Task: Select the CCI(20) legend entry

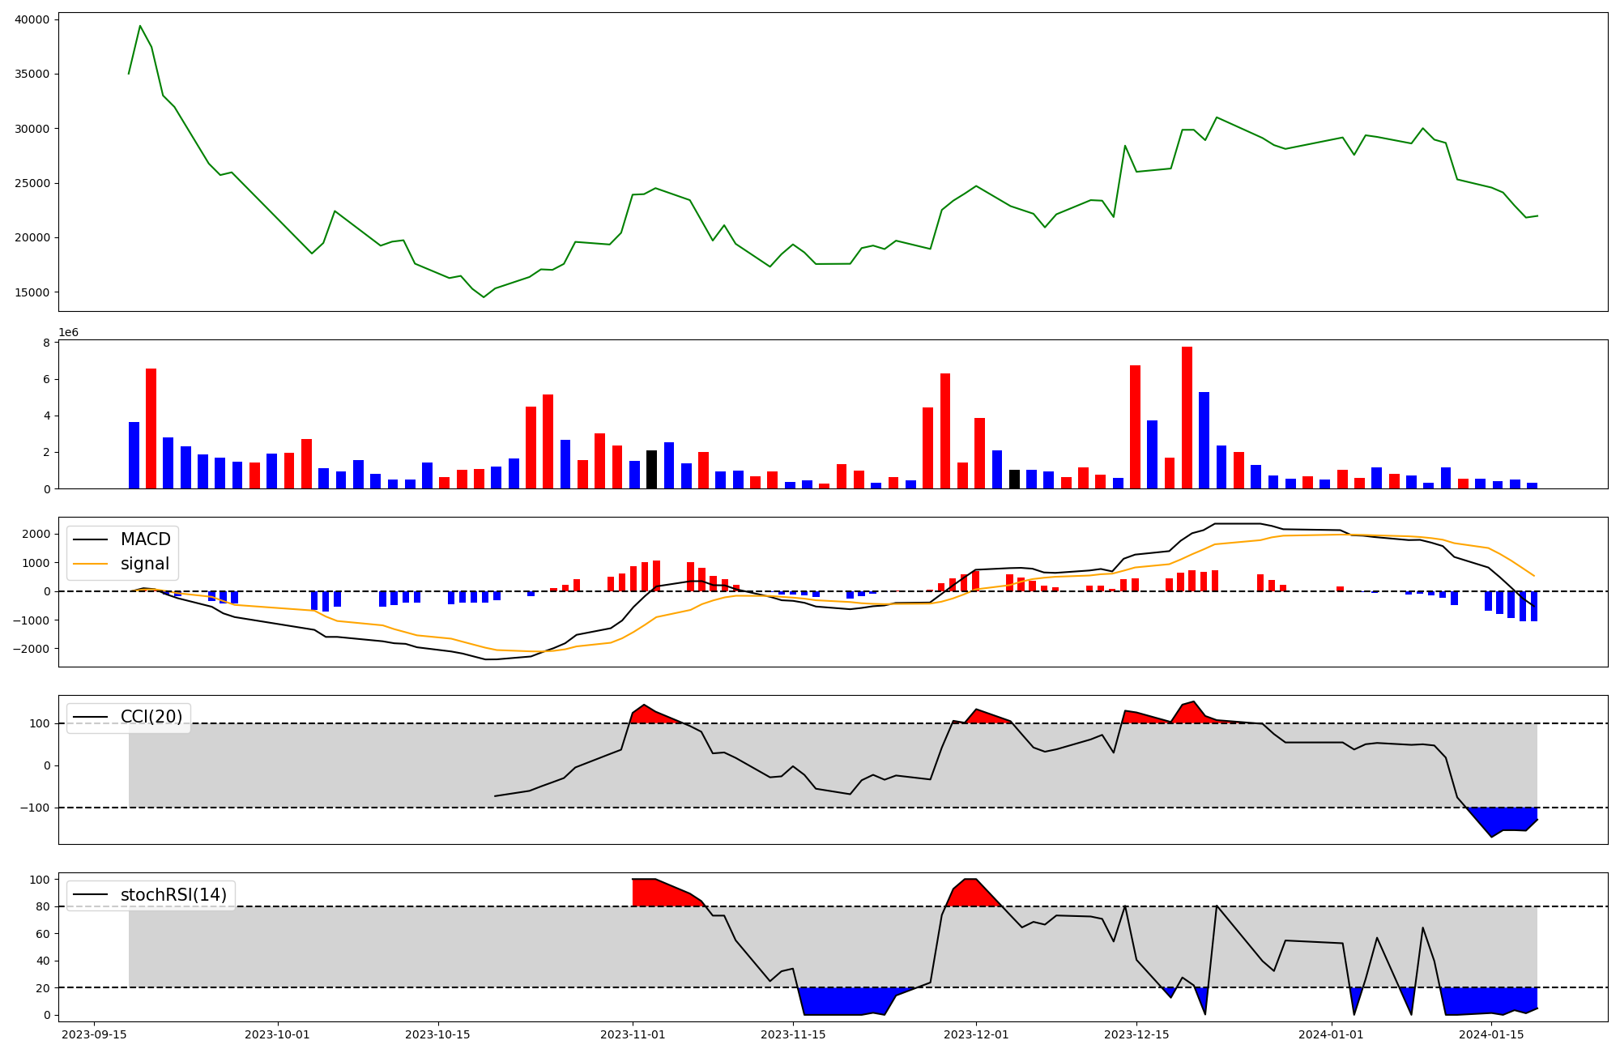Action: [x=151, y=717]
